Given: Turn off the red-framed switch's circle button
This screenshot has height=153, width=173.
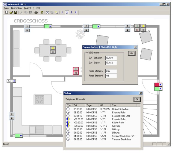Looking at the screenshot, I should [76, 73].
